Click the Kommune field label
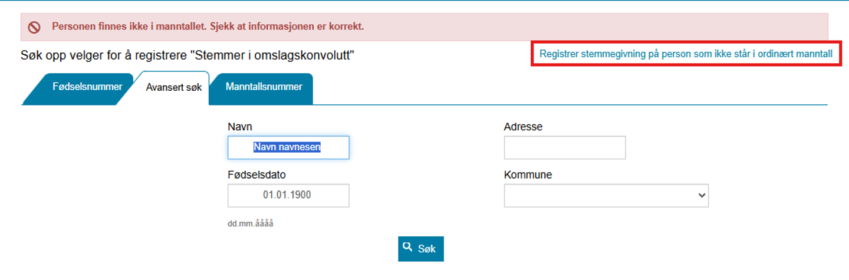Screen dimensions: 849x280 pyautogui.click(x=528, y=174)
